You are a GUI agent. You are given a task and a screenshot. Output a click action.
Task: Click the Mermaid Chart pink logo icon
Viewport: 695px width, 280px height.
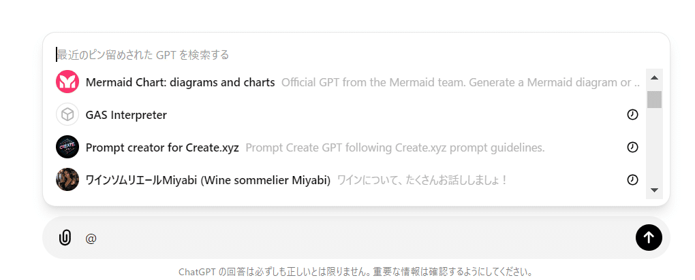[67, 82]
